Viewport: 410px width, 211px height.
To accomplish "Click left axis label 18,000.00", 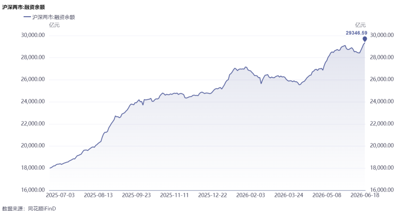I will click(33, 168).
